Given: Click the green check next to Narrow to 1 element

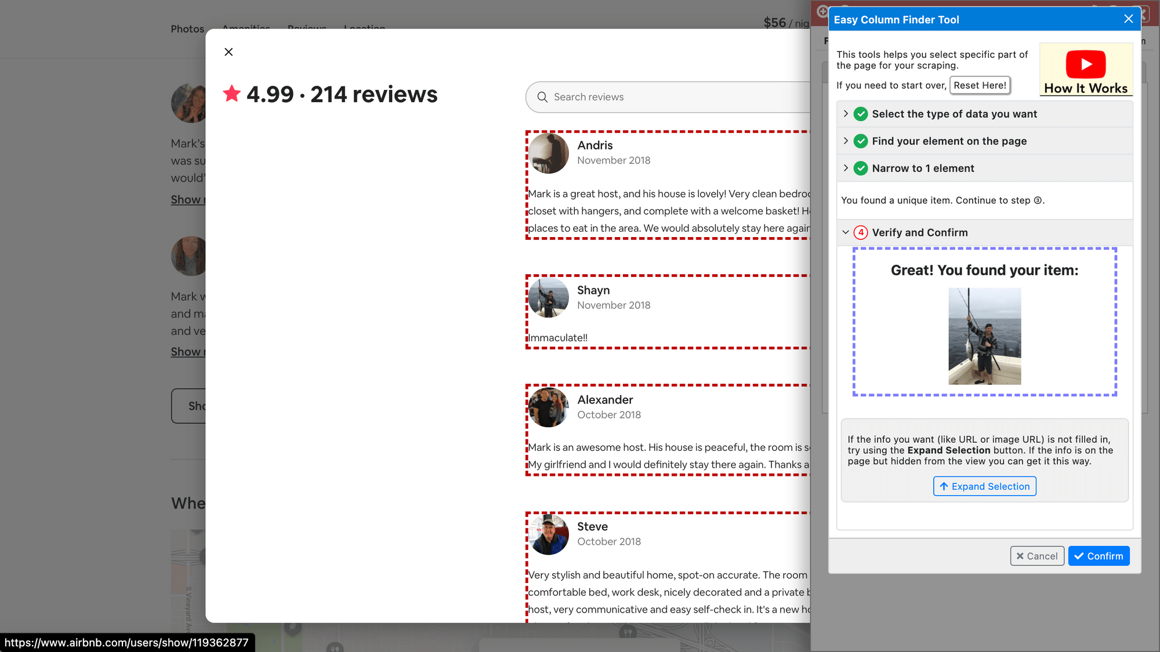Looking at the screenshot, I should (861, 169).
